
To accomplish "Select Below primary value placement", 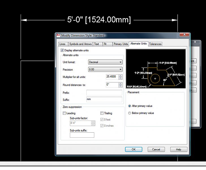I will click(x=130, y=113).
